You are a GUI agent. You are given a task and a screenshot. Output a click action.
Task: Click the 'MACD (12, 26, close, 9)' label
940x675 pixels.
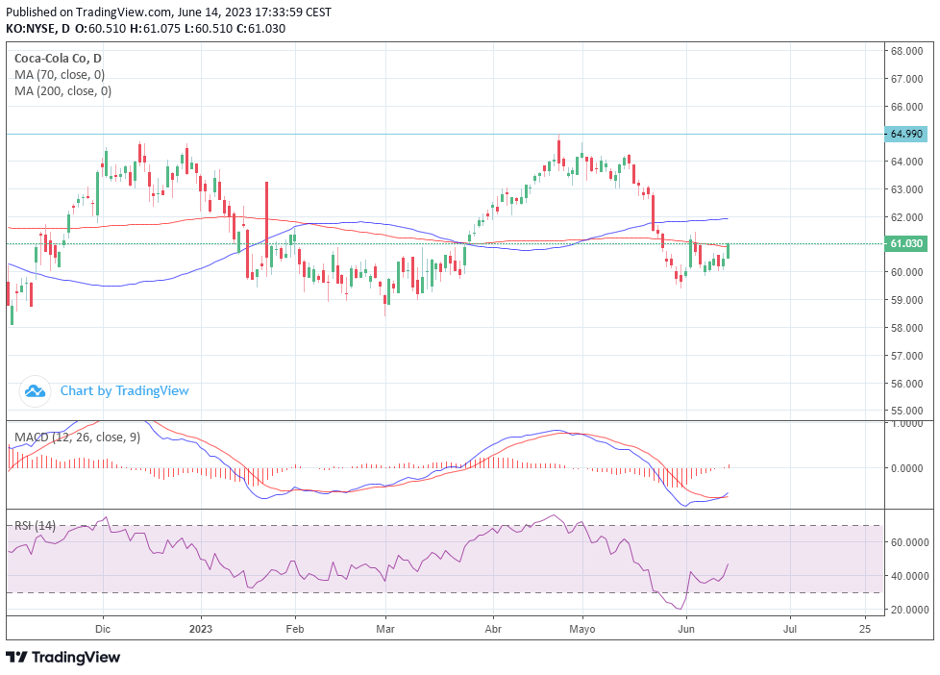[x=77, y=437]
